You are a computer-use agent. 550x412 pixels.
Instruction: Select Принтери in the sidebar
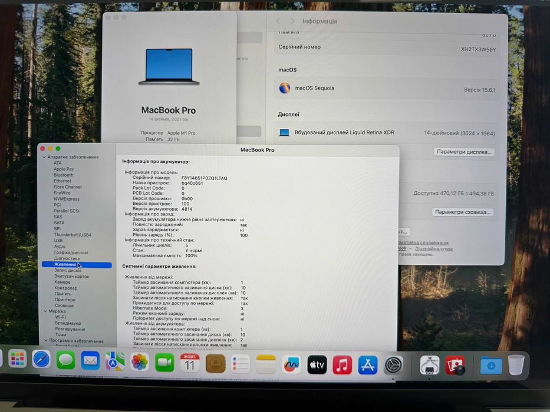(x=65, y=300)
